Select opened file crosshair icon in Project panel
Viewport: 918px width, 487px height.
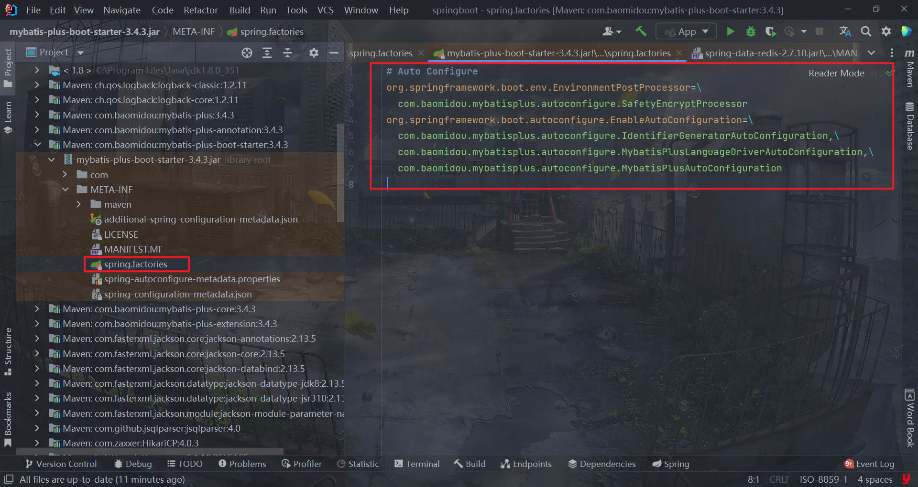(247, 53)
